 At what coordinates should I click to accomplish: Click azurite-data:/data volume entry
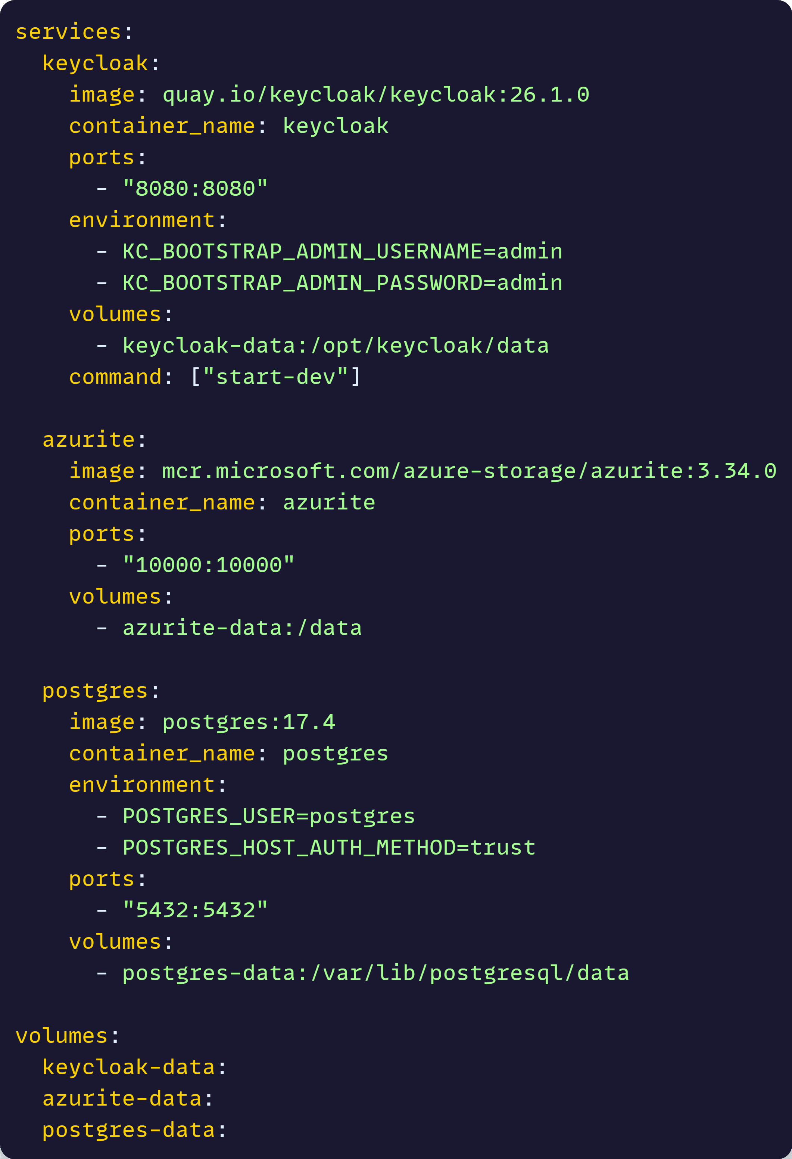[242, 628]
